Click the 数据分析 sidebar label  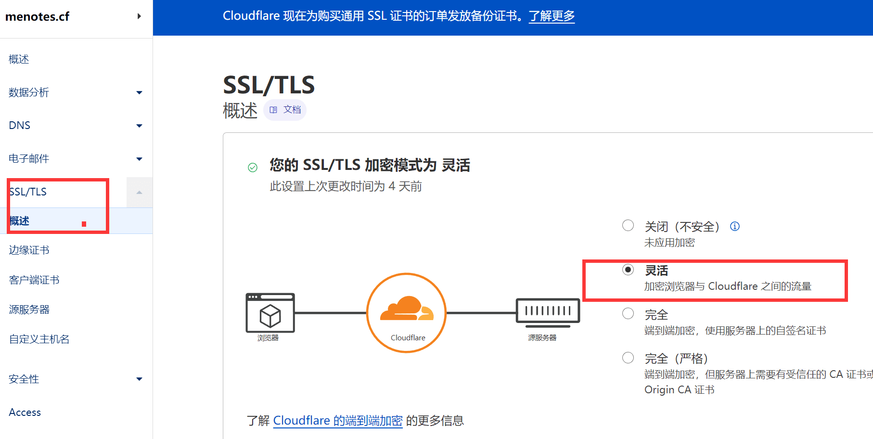[29, 92]
